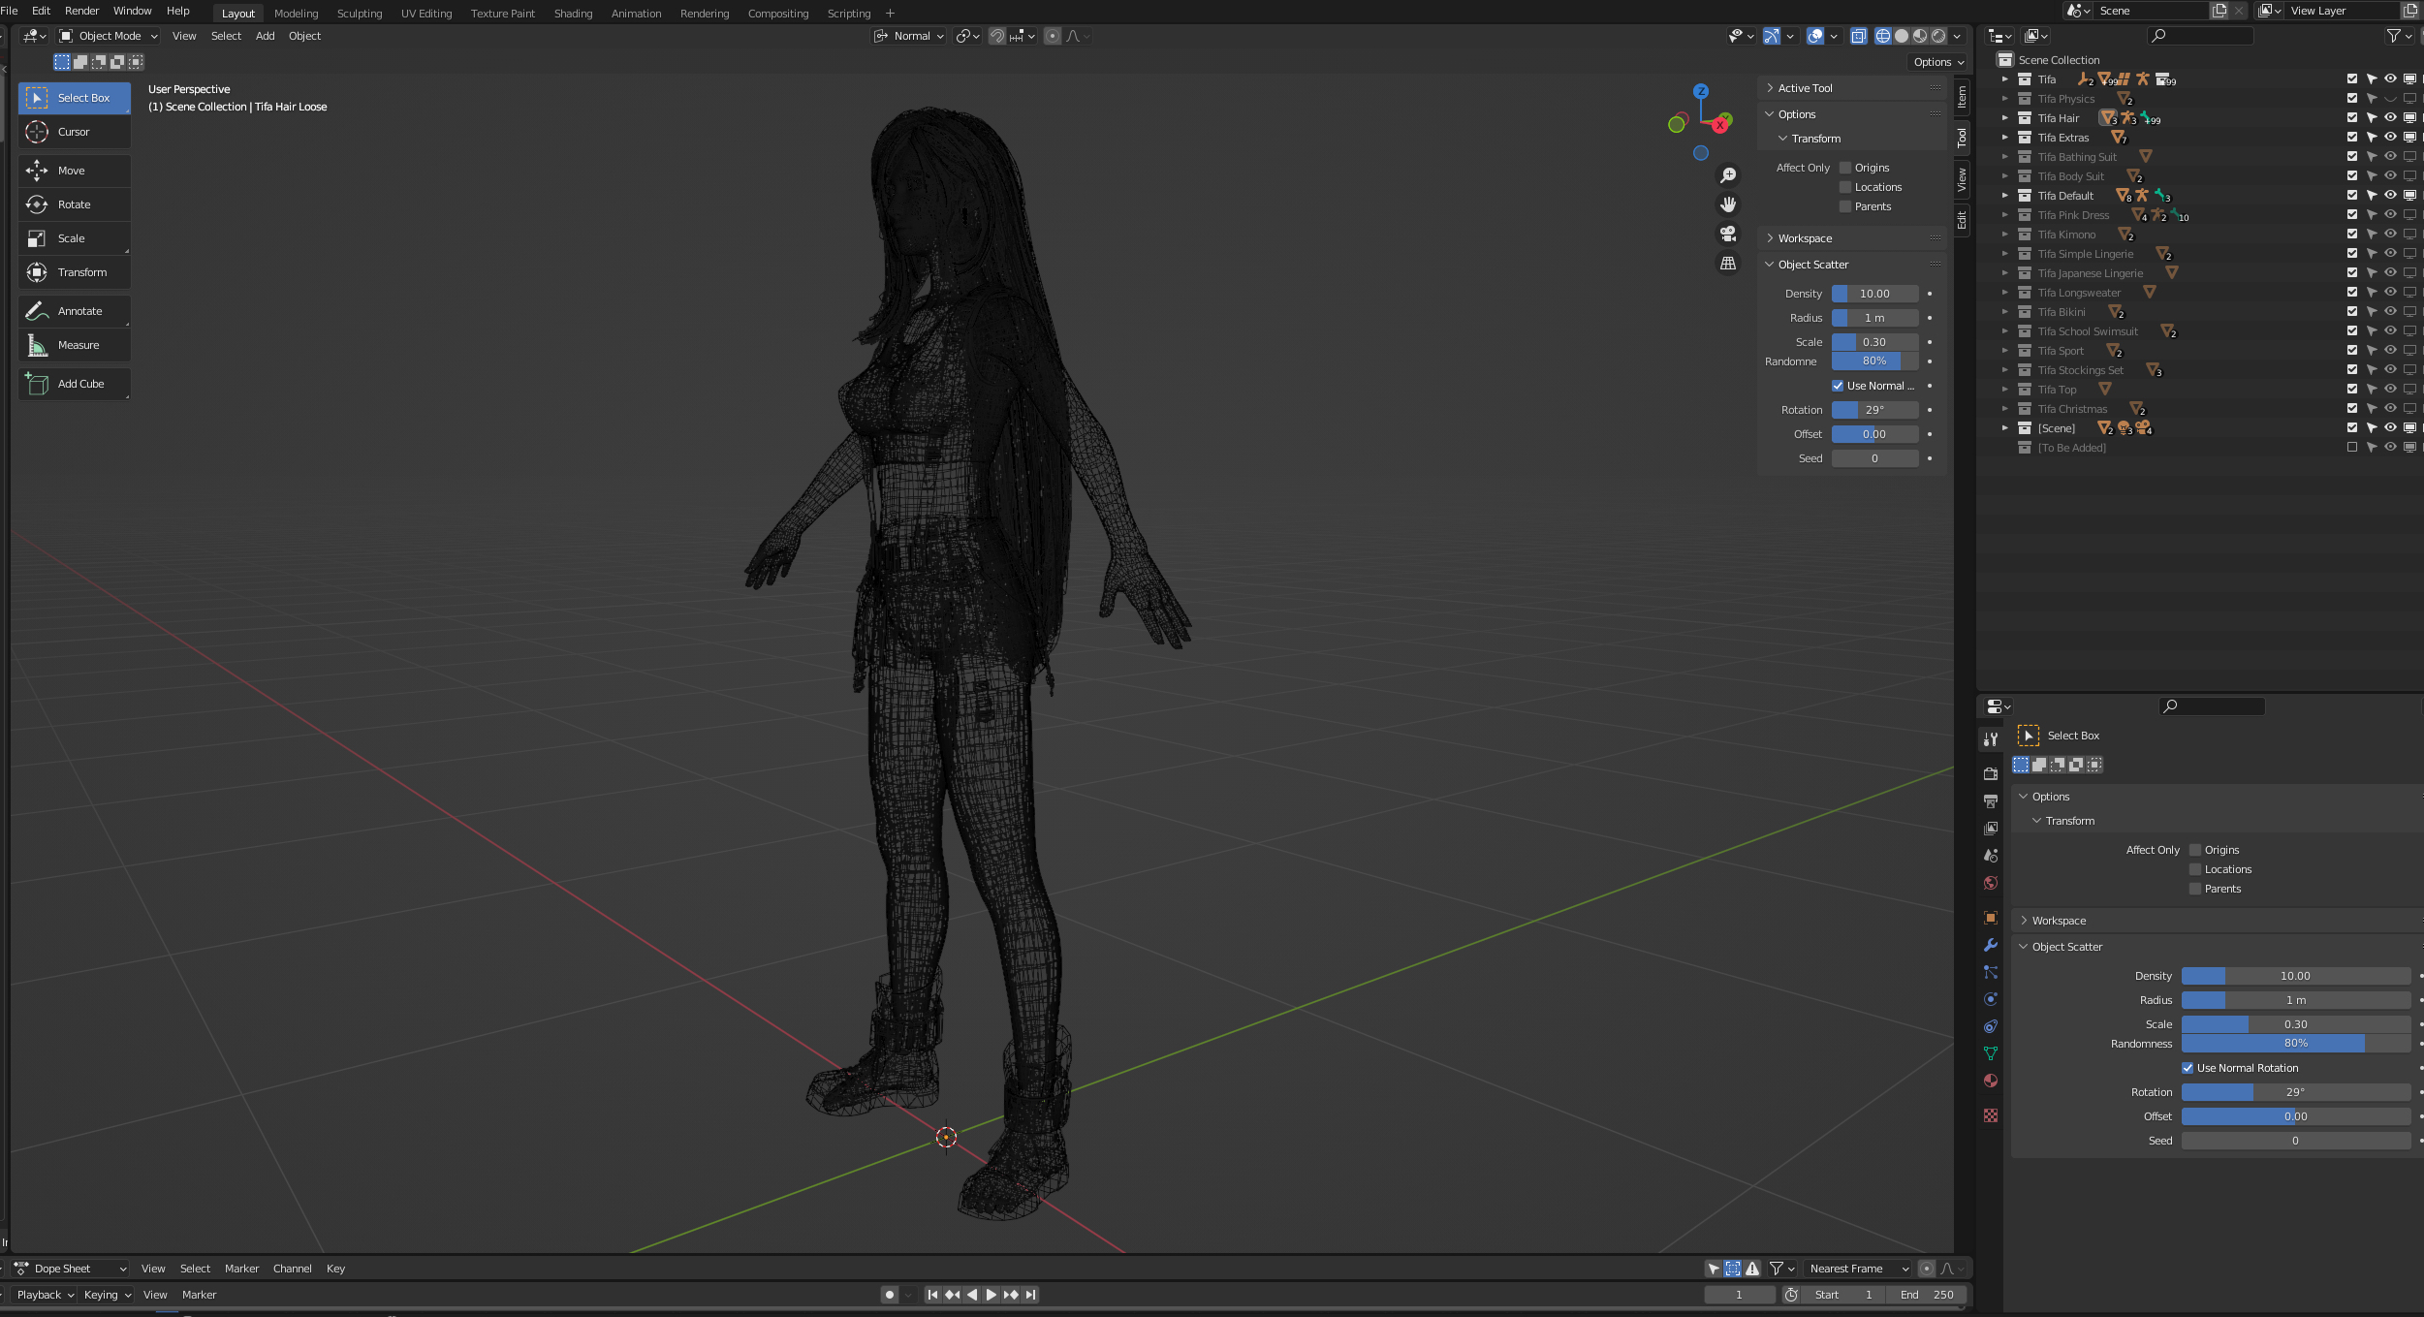Open the Nearest Frame dropdown in the Dope Sheet
The width and height of the screenshot is (2424, 1317).
(x=1858, y=1269)
